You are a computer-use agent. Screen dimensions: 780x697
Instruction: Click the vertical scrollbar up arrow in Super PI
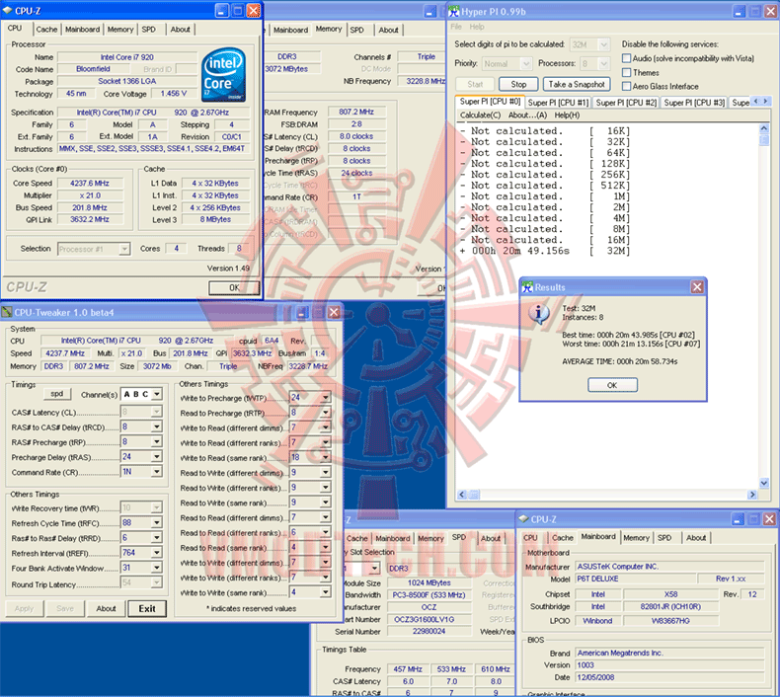click(764, 129)
